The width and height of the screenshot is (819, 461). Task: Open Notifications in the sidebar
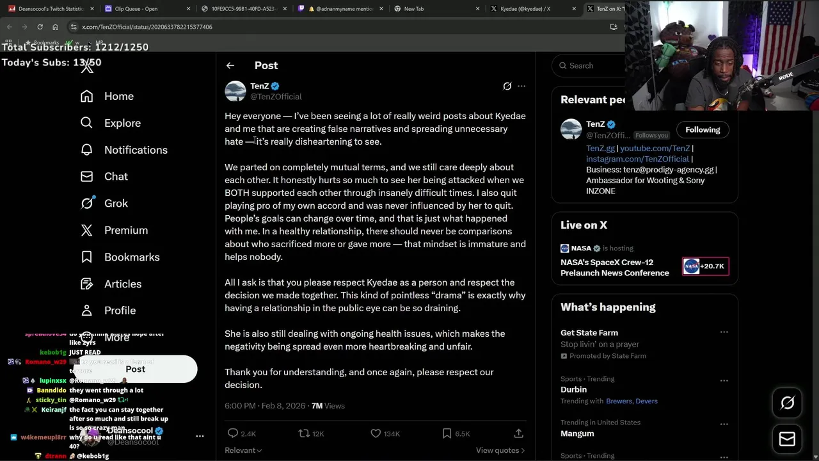(123, 150)
